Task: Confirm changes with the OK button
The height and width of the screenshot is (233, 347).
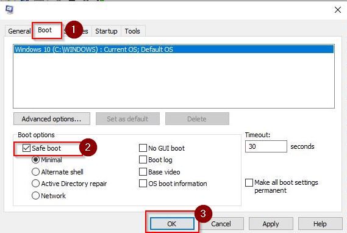Action: 172,224
